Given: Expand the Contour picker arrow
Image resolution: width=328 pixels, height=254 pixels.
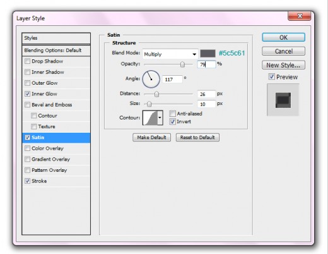Looking at the screenshot, I should [160, 118].
